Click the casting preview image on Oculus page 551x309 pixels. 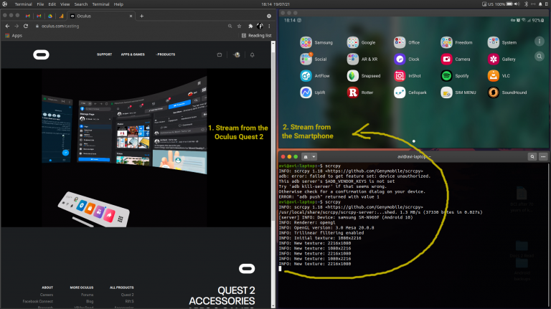[125, 148]
